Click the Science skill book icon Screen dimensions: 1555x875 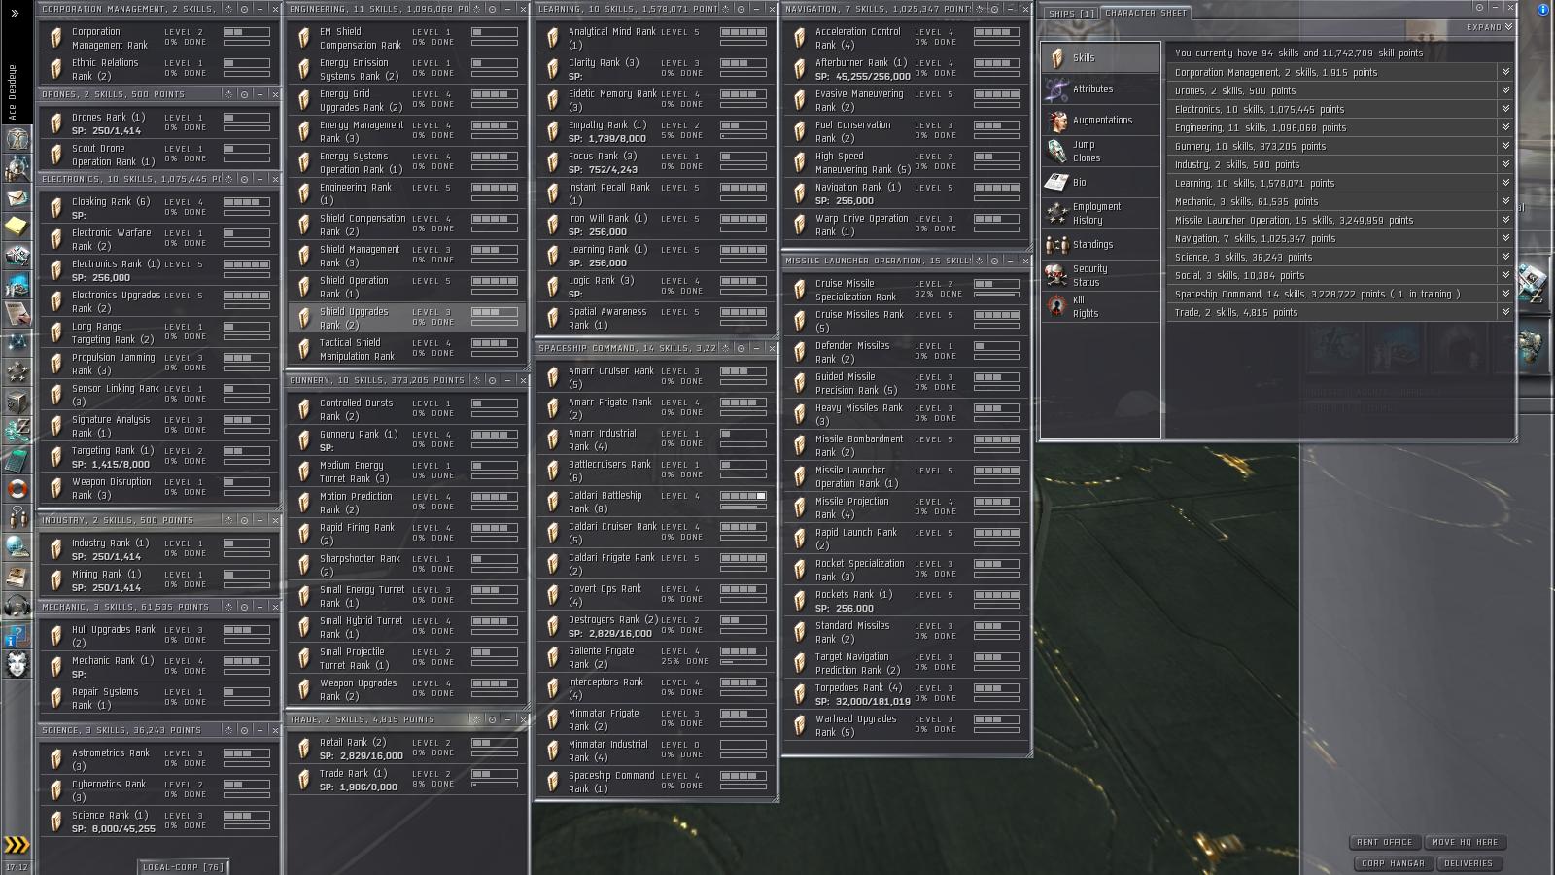click(55, 822)
